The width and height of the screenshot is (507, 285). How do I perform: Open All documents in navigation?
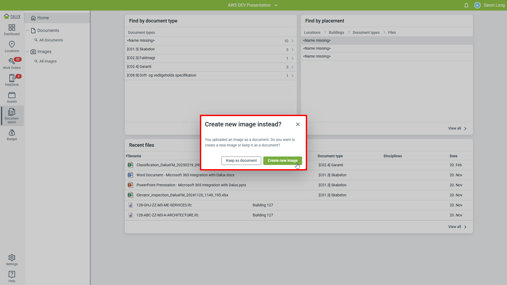pos(51,40)
